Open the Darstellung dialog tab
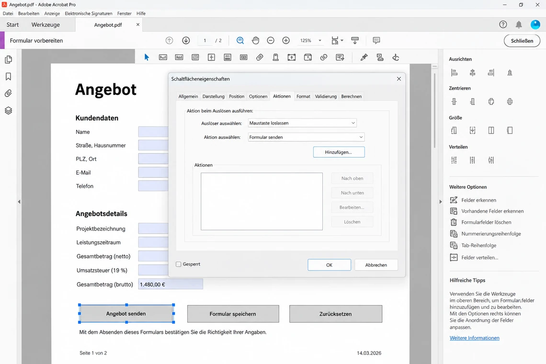 coord(214,96)
